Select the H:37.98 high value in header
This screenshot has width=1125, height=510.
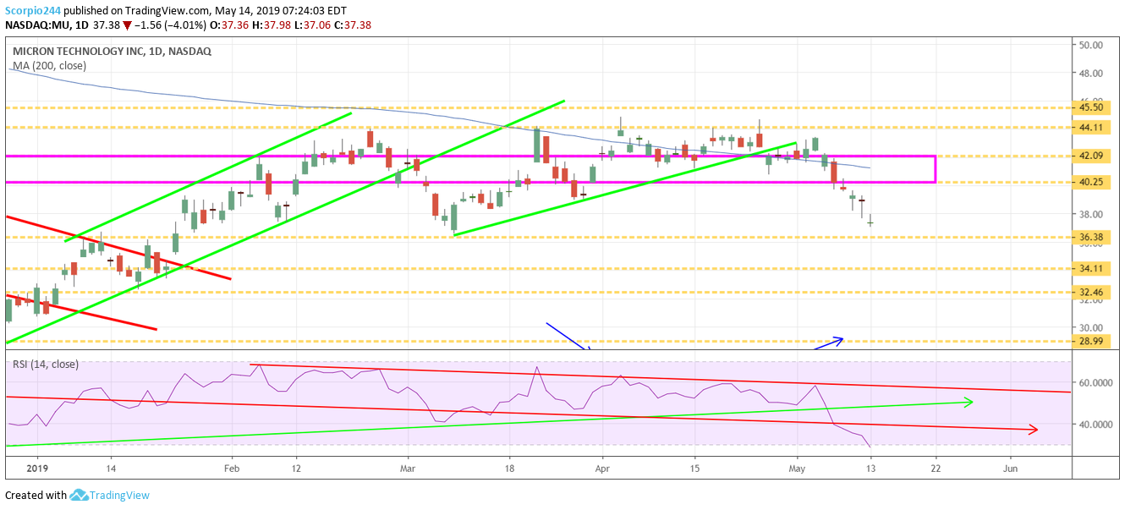click(x=272, y=25)
